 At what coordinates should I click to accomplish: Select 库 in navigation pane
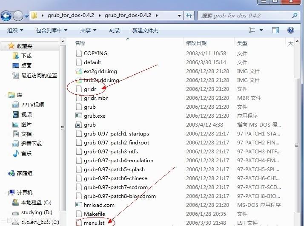pyautogui.click(x=20, y=95)
